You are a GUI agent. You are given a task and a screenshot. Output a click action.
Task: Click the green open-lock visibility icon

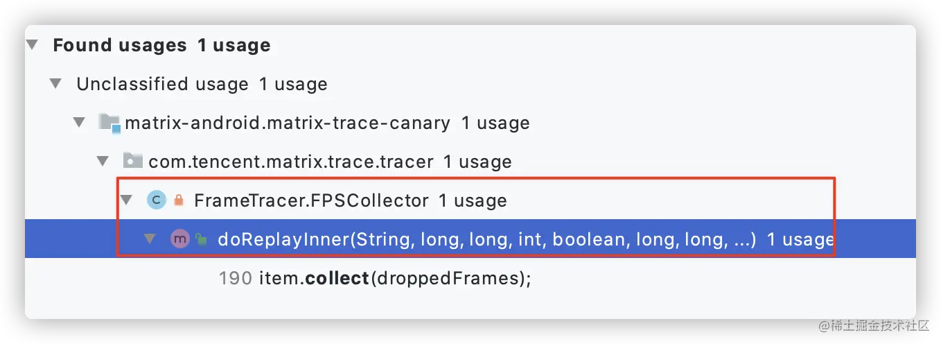(x=201, y=240)
